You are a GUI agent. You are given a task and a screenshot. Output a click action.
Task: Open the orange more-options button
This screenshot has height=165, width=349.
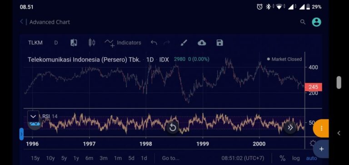pos(321,128)
